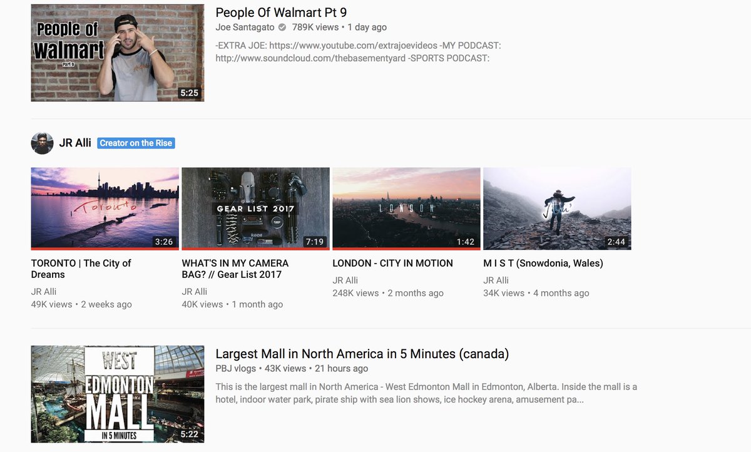The image size is (751, 452).
Task: Open 'M I S T (Snowdonia, Wales)' title
Action: pos(543,263)
